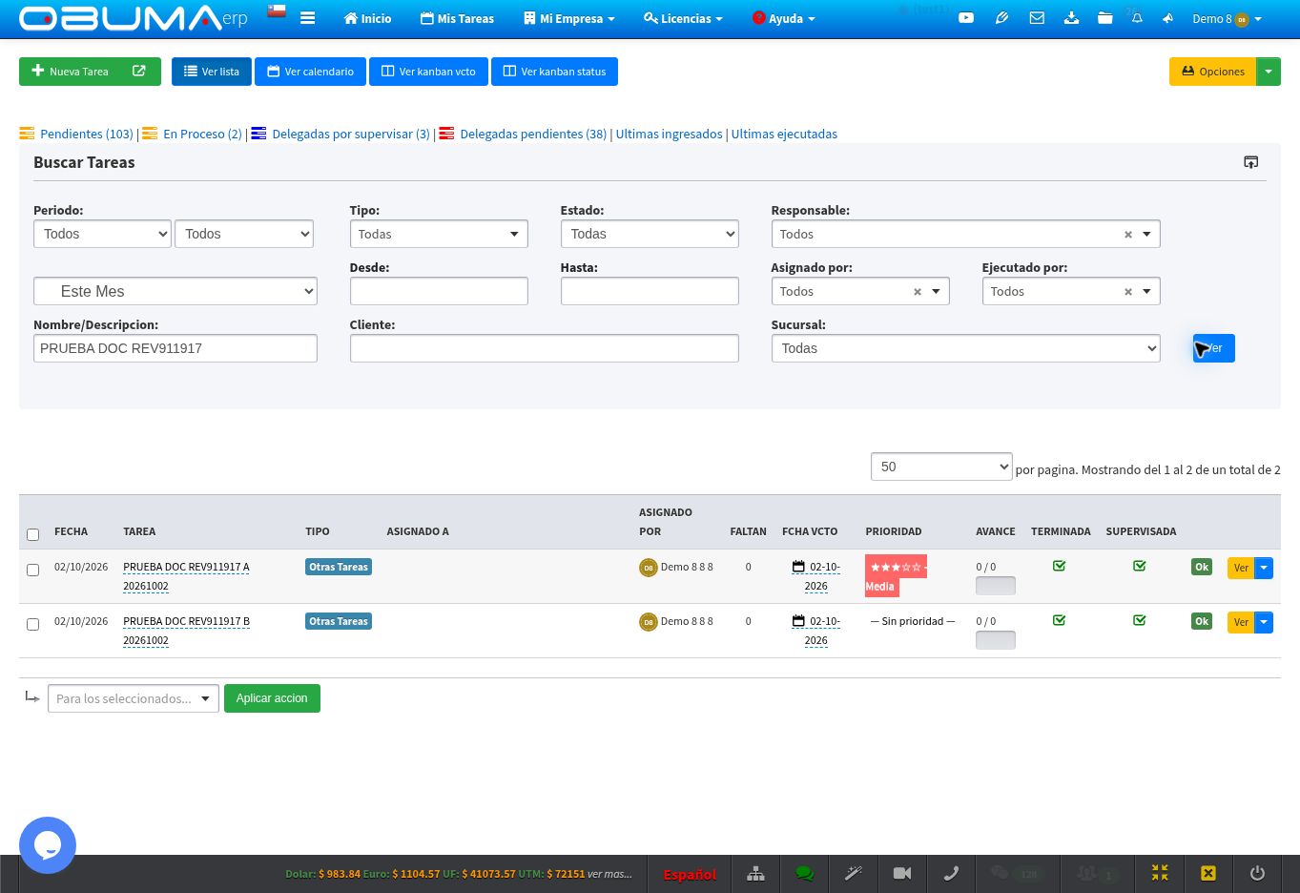Expand the Opciones dropdown arrow
This screenshot has height=893, width=1300.
coord(1269,72)
